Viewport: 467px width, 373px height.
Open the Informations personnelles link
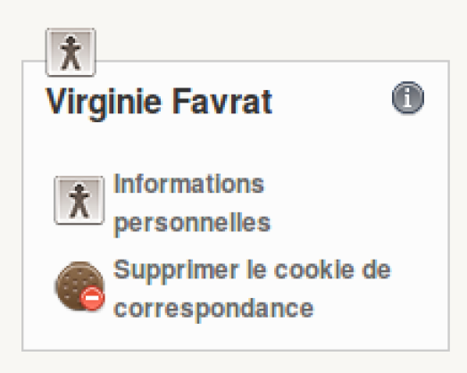[192, 204]
